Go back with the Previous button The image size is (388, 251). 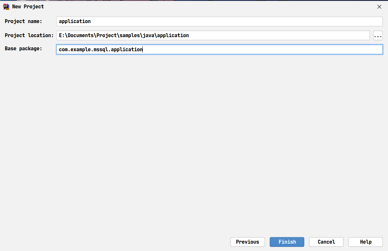tap(248, 242)
